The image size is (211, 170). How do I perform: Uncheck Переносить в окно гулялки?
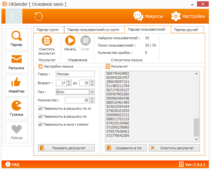coord(40,124)
